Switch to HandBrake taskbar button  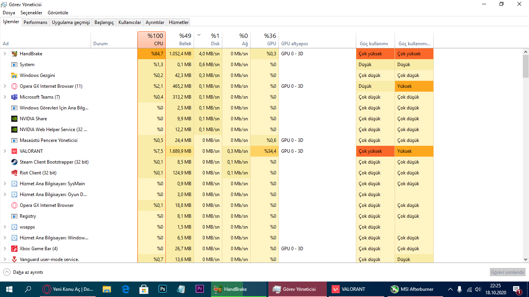(x=239, y=289)
